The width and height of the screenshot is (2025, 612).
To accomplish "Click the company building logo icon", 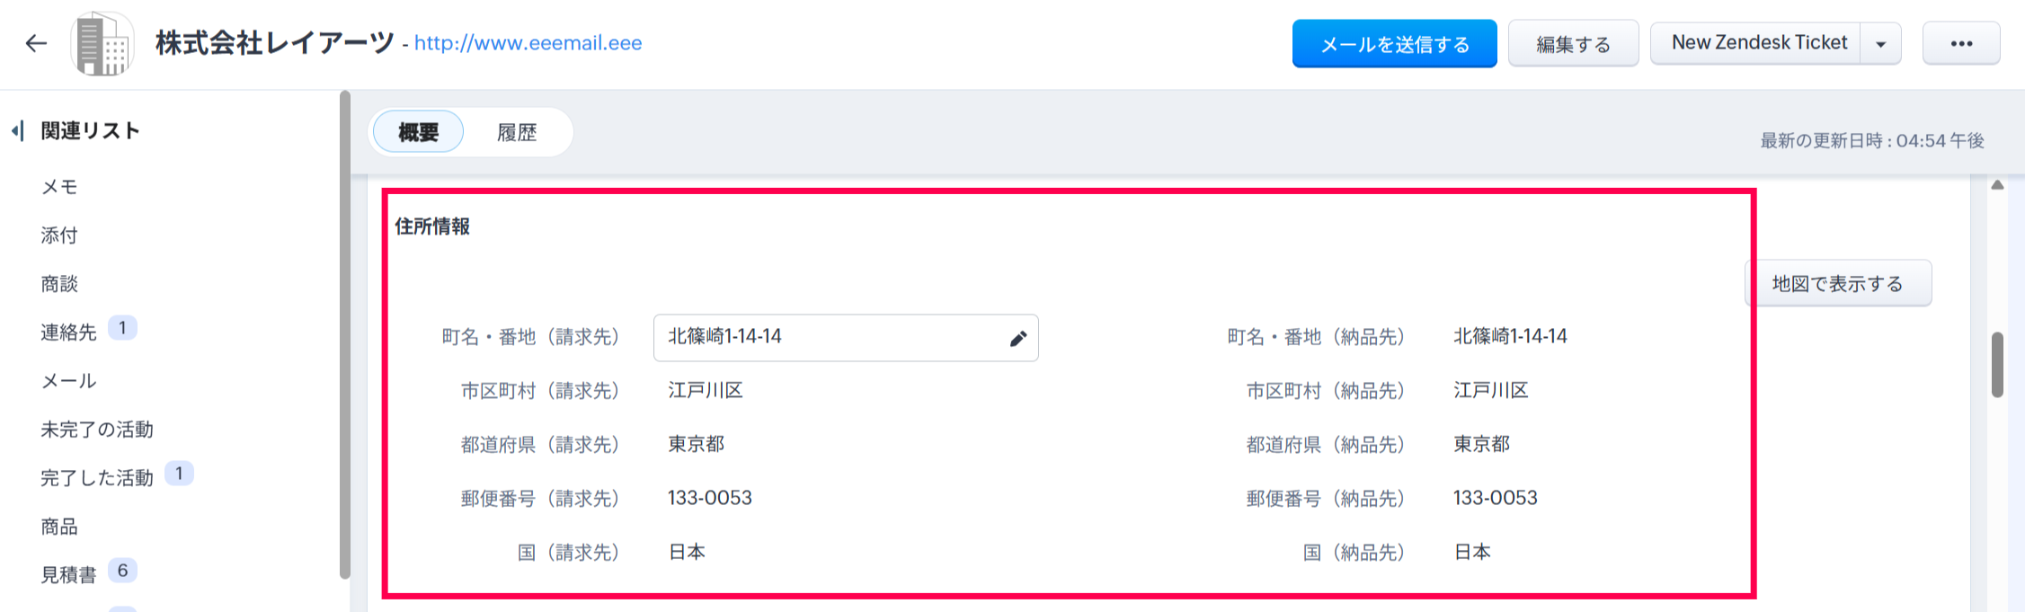I will 102,44.
